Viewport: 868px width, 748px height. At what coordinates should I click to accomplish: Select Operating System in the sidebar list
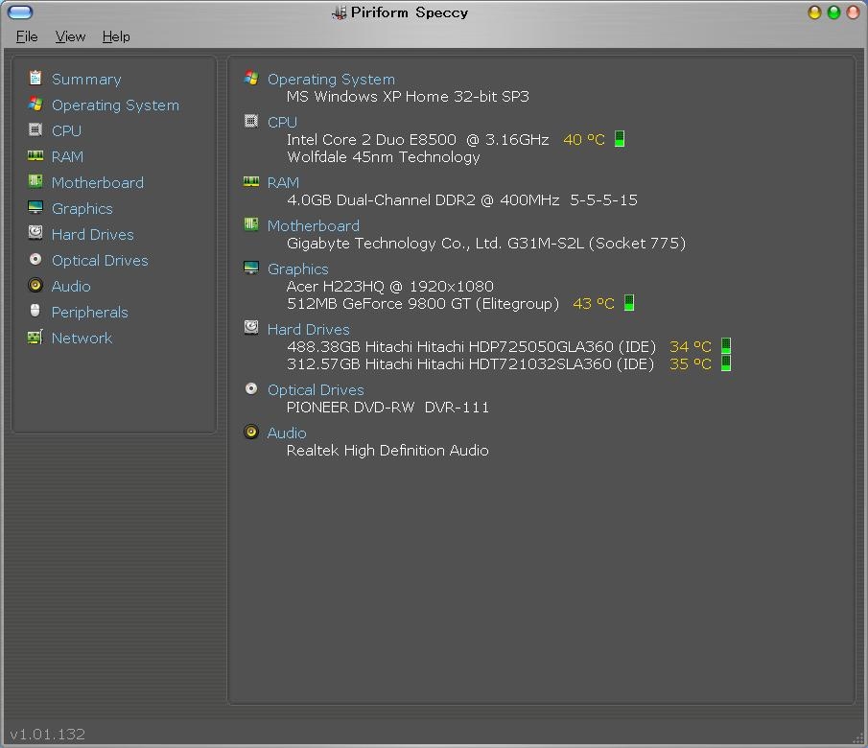click(x=115, y=105)
